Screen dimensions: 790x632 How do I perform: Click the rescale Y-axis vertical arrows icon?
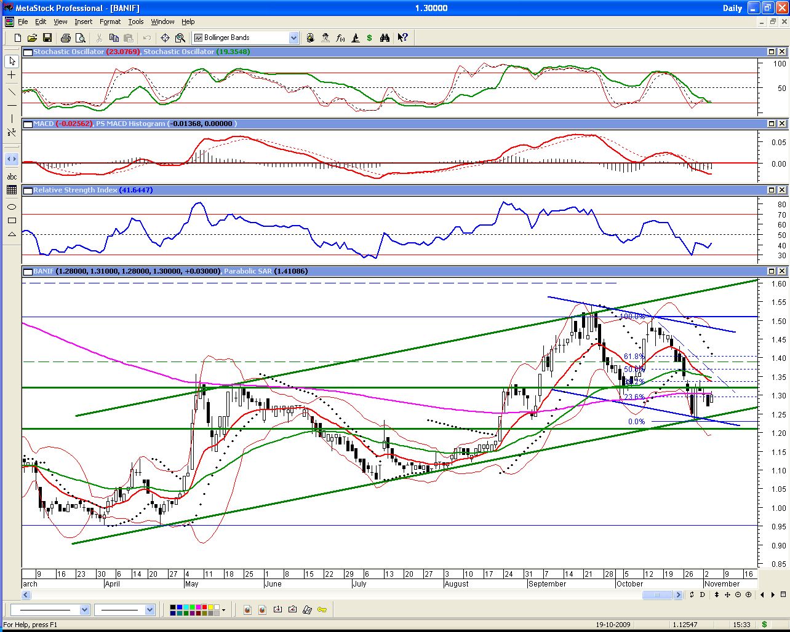tap(717, 594)
